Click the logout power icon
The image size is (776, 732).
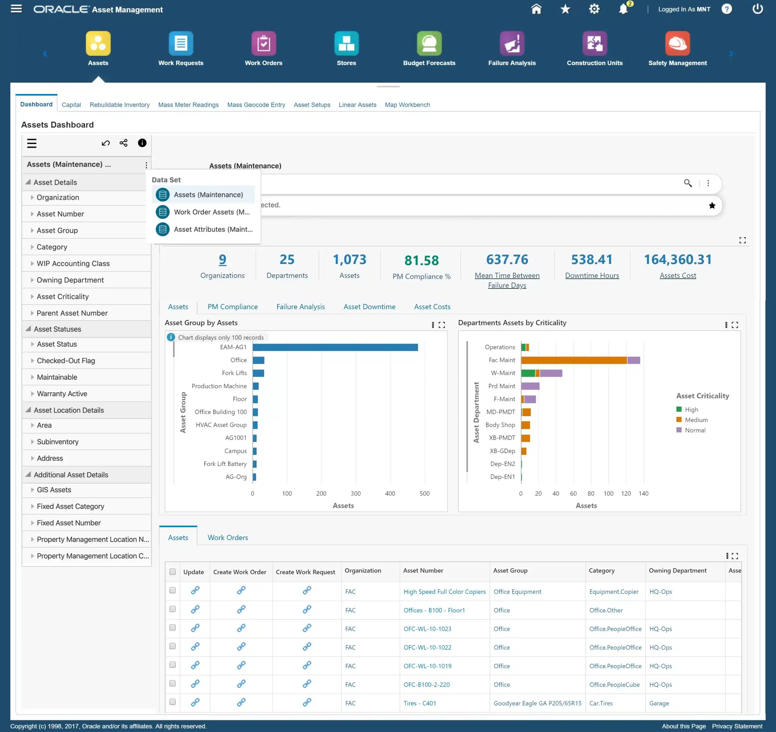tap(757, 9)
